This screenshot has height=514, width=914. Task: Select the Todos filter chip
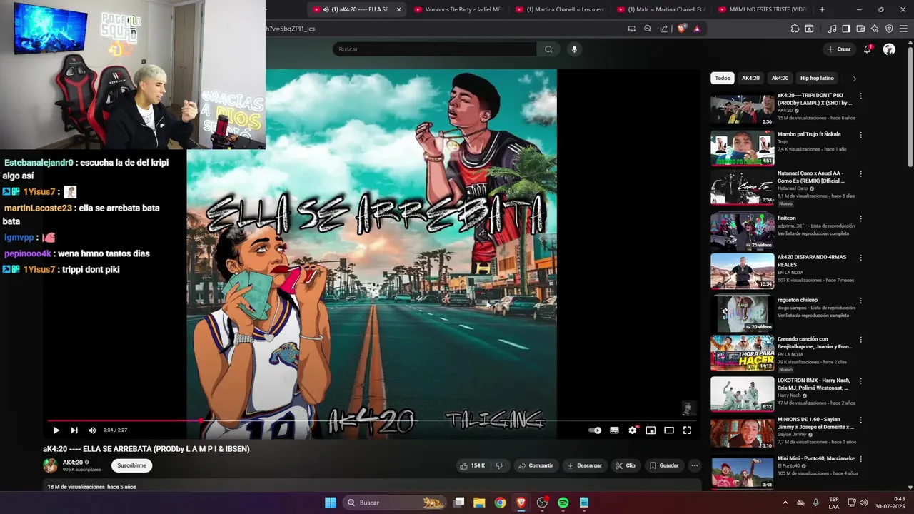(x=723, y=78)
